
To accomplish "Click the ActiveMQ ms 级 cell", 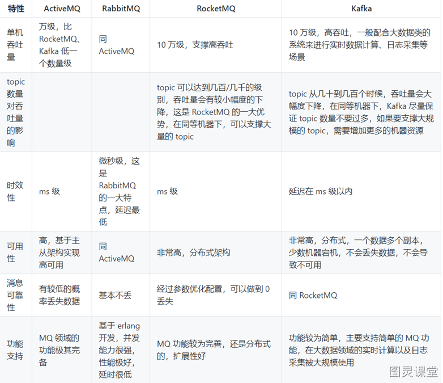I will 62,191.
